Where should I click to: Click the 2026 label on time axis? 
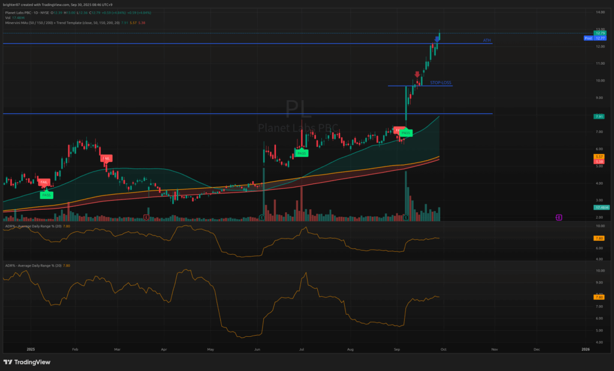point(585,349)
